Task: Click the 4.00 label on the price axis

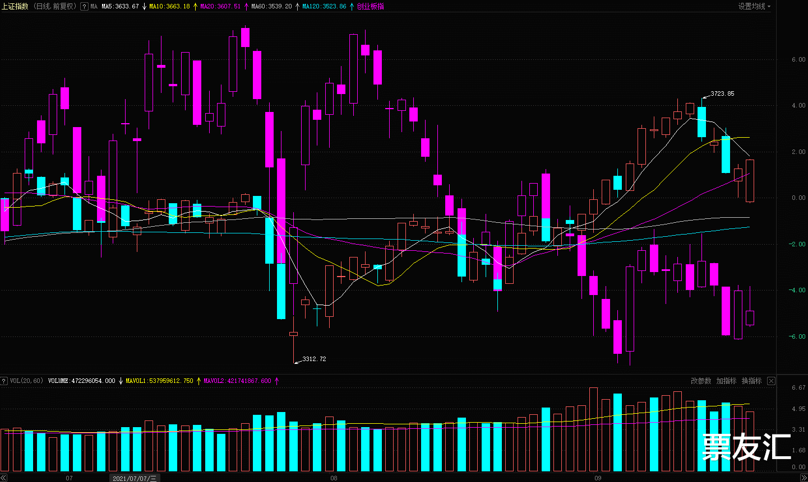Action: (798, 105)
